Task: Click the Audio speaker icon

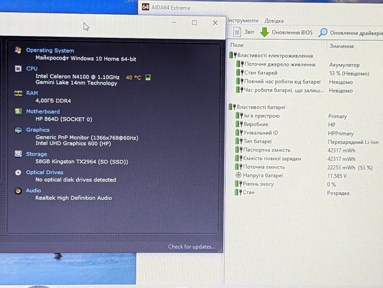Action: (x=18, y=191)
